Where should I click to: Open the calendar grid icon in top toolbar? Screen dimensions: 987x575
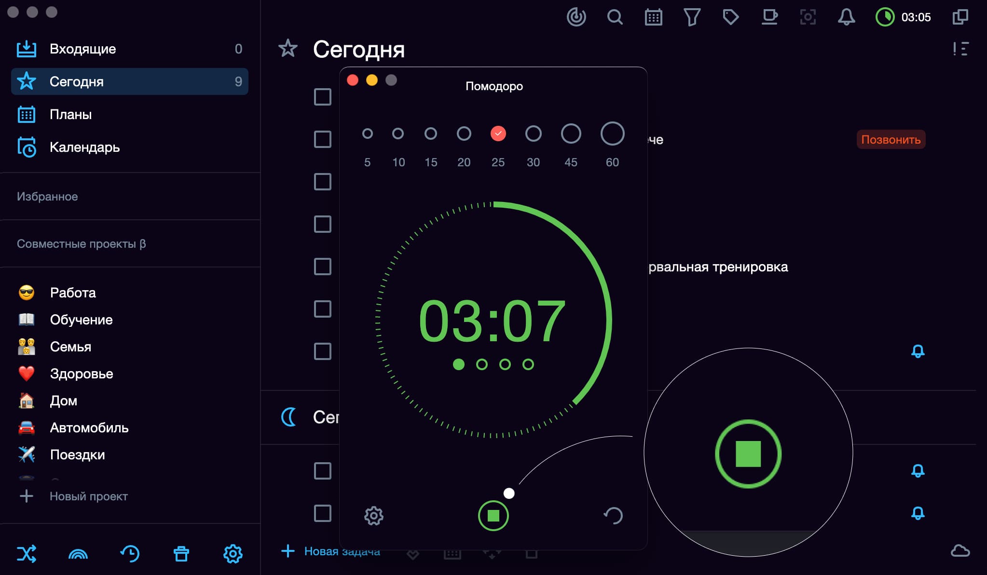(x=653, y=17)
